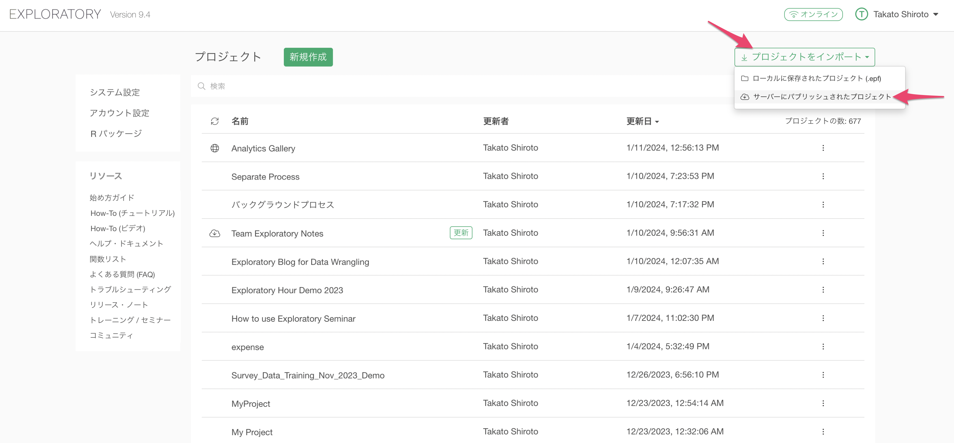The width and height of the screenshot is (954, 443).
Task: Click the 更新 badge on Team Exploratory Notes
Action: click(x=461, y=233)
